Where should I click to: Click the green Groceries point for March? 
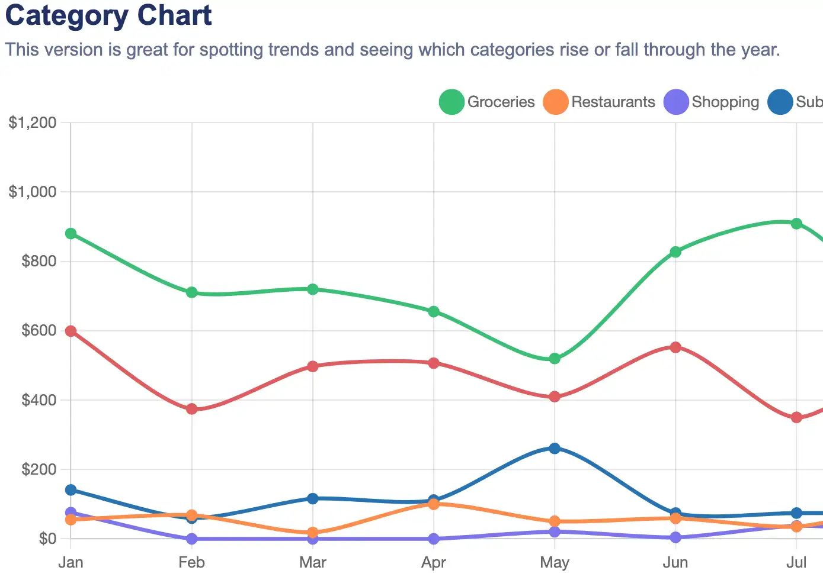tap(313, 289)
